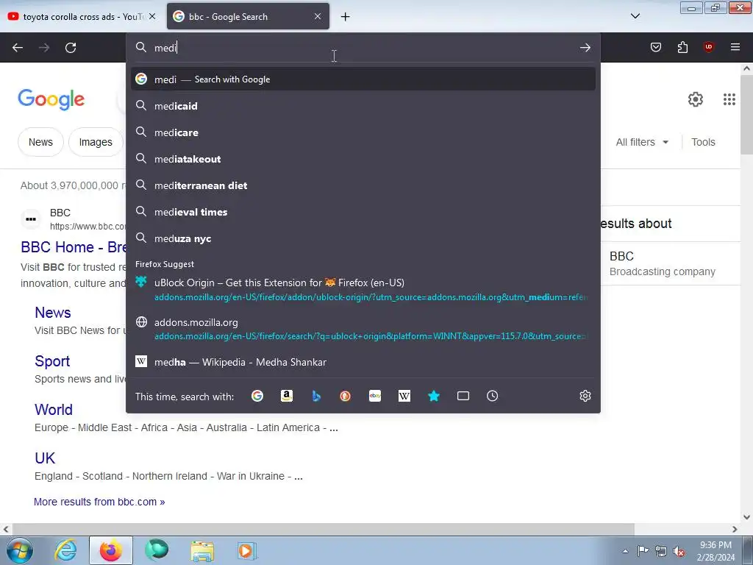This screenshot has width=753, height=565.
Task: Search this time with Google icon
Action: [x=257, y=396]
